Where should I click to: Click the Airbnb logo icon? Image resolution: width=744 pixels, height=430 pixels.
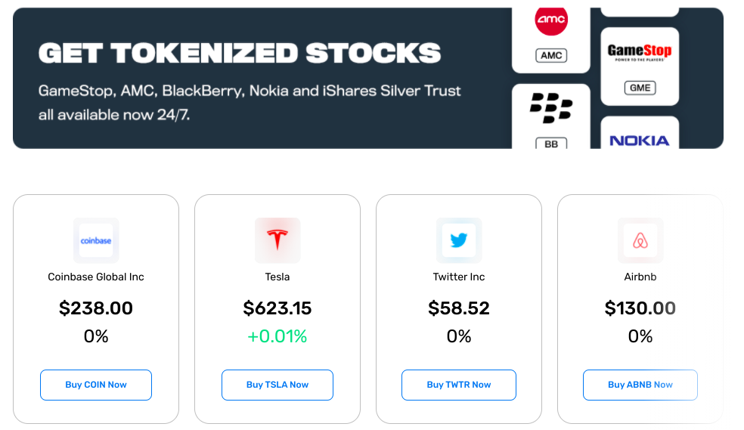coord(640,240)
